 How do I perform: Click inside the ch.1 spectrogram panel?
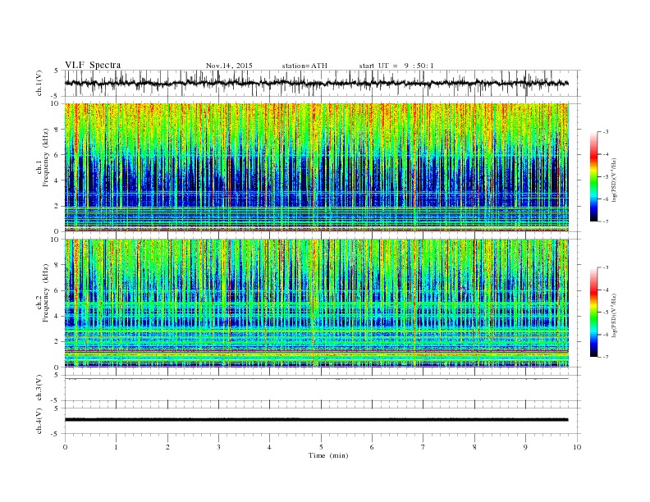[x=316, y=167]
